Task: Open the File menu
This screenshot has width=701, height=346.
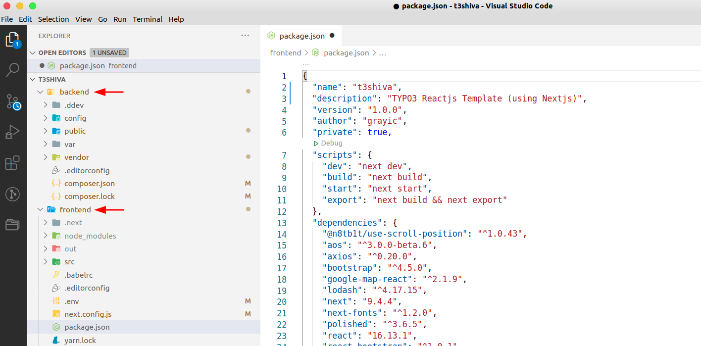Action: point(7,19)
